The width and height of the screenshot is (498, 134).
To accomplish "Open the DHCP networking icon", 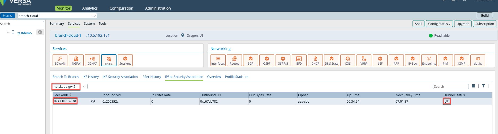I will pyautogui.click(x=315, y=60).
